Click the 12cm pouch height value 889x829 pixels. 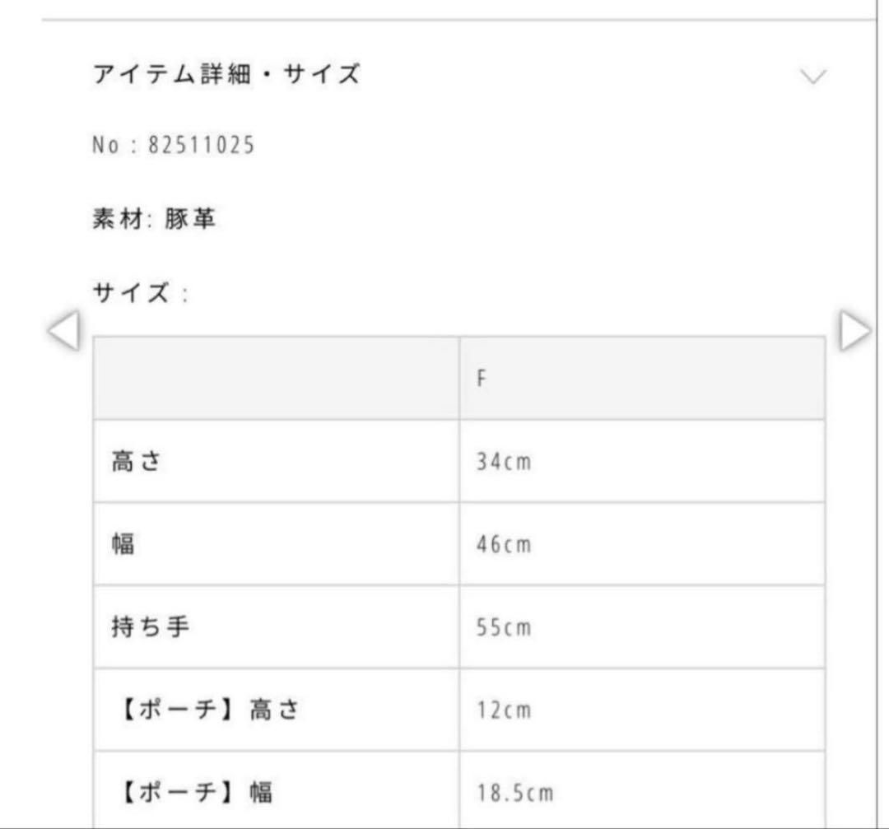(504, 710)
